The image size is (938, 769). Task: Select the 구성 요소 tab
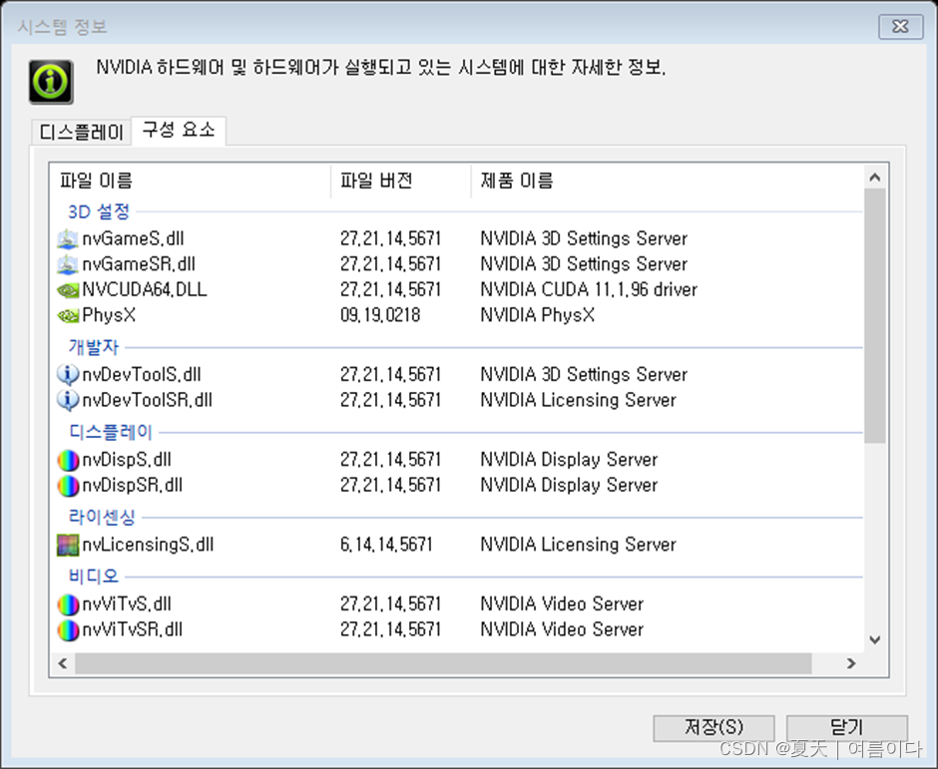[179, 131]
